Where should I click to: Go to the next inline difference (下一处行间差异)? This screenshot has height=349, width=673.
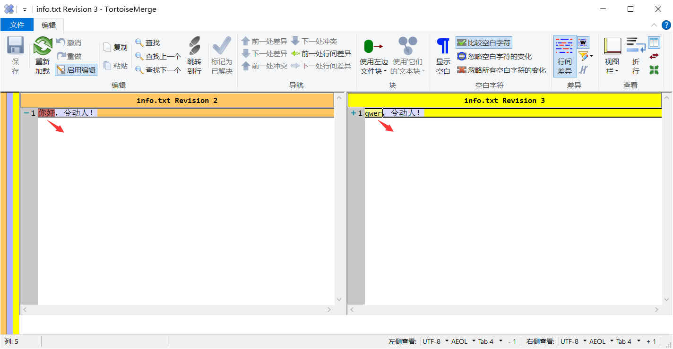321,66
